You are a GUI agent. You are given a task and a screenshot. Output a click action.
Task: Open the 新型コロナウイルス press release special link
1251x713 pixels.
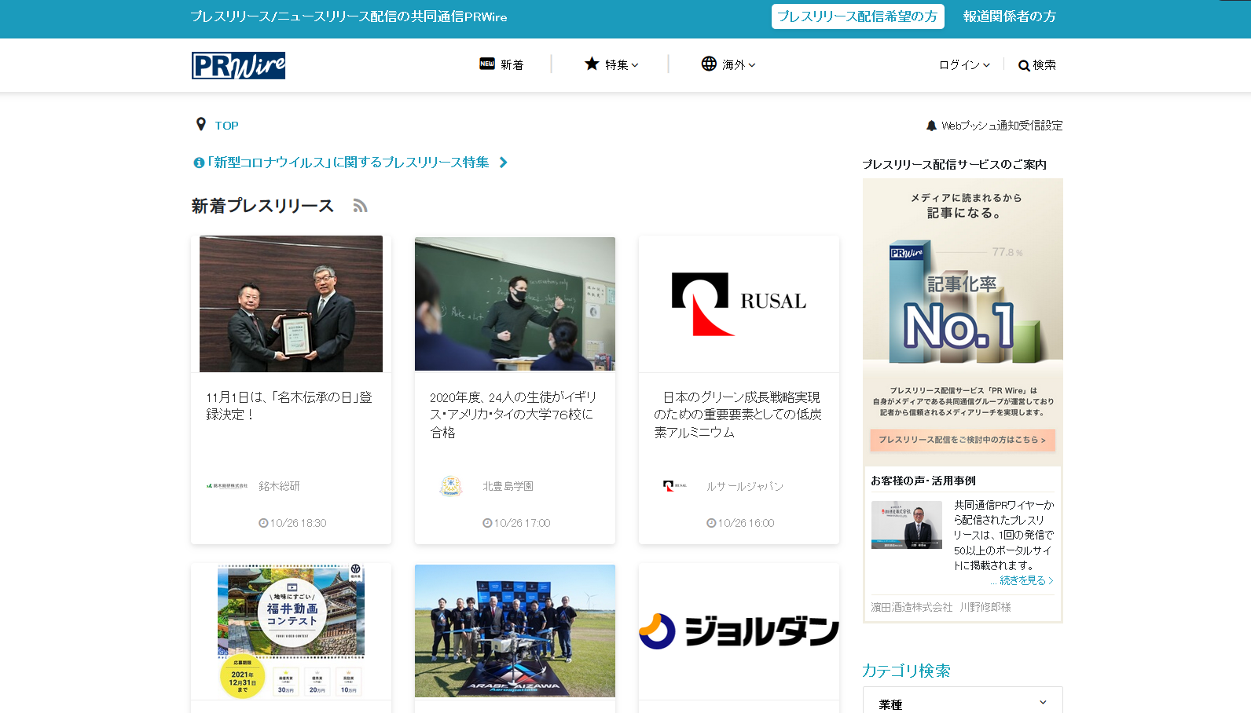pos(347,163)
